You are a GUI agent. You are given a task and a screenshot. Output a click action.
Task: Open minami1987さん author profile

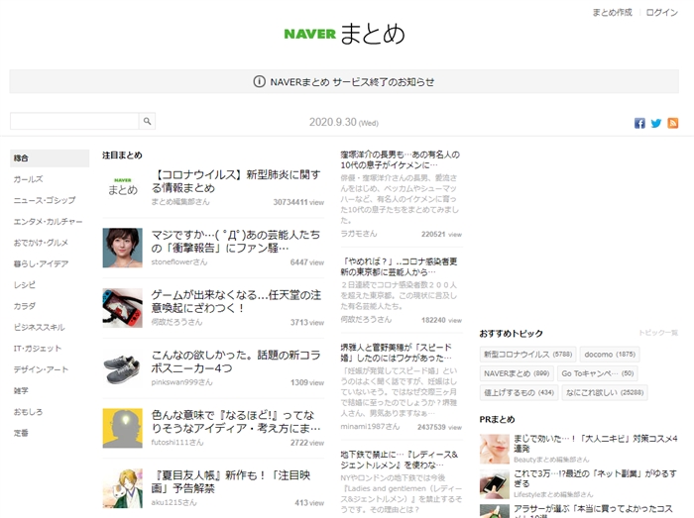click(x=370, y=427)
